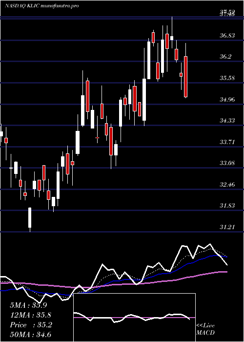The image size is (244, 342).
Task: Click the last large red candlestick
Action: [x=186, y=77]
